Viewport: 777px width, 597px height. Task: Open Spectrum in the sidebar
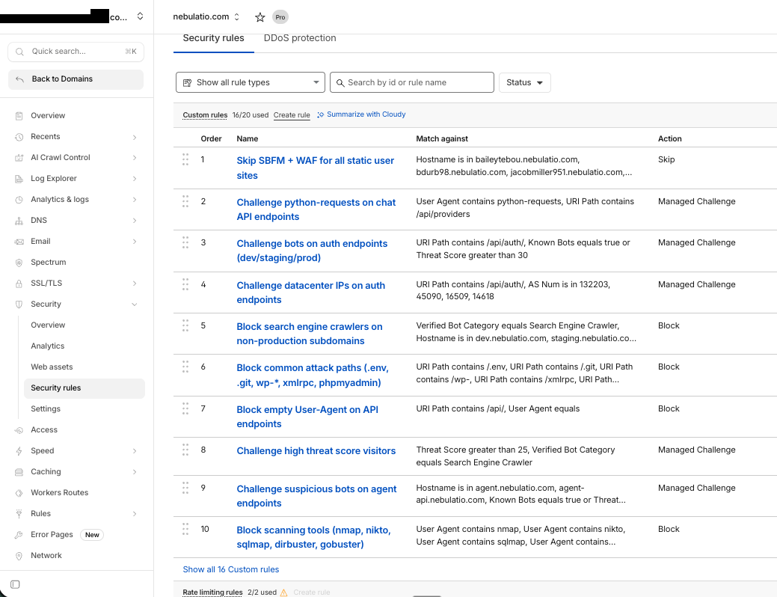pyautogui.click(x=50, y=262)
